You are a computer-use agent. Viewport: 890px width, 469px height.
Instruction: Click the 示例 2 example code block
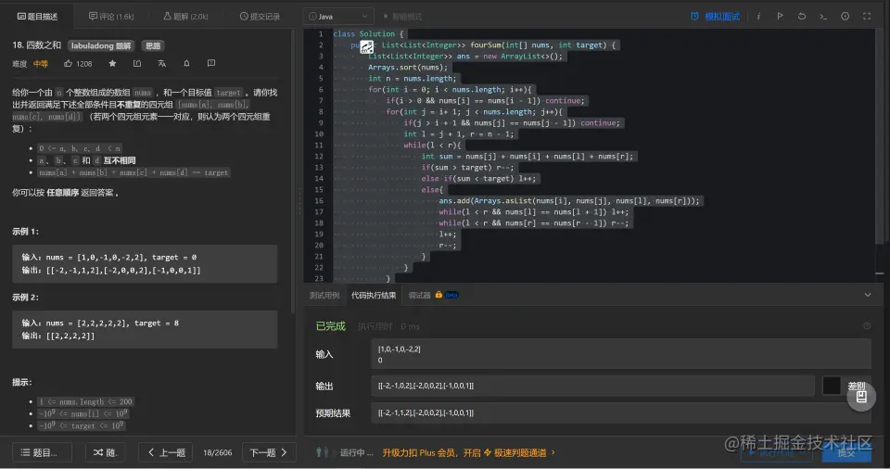click(x=145, y=329)
